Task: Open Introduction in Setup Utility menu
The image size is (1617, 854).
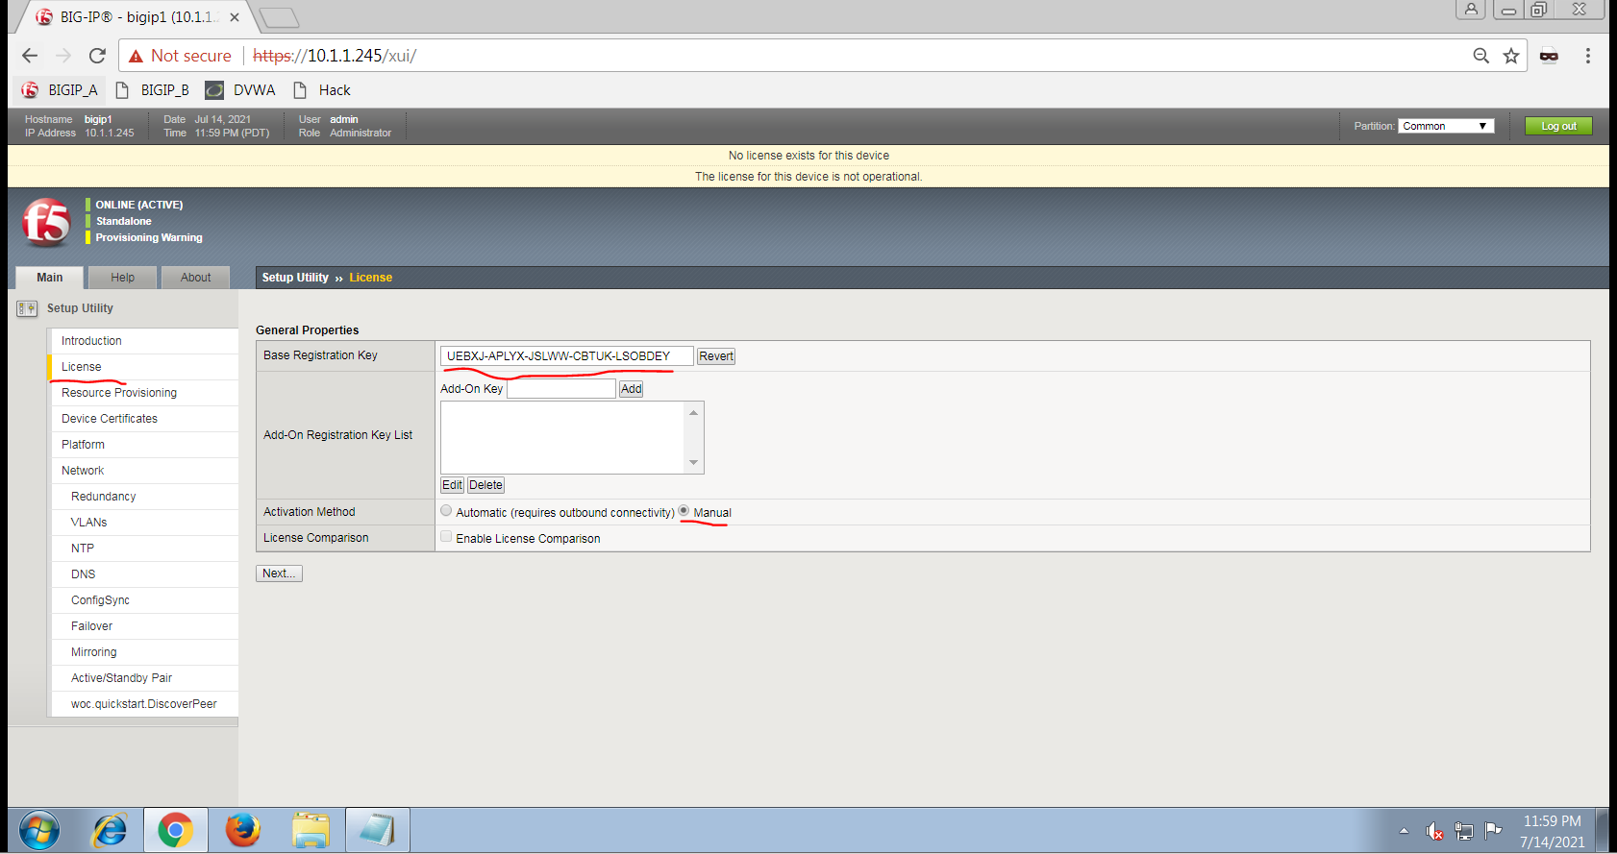Action: coord(144,341)
